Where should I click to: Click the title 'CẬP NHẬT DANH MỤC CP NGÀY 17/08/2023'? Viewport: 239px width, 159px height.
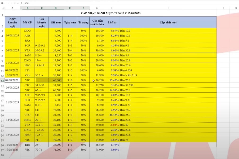[111, 13]
